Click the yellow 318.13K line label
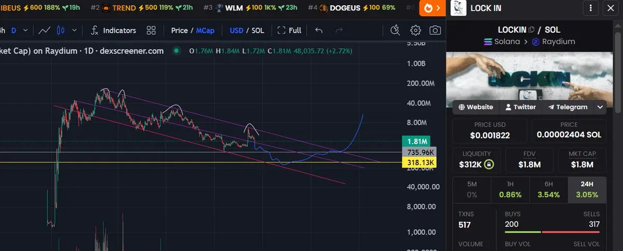The width and height of the screenshot is (623, 251). pos(419,163)
